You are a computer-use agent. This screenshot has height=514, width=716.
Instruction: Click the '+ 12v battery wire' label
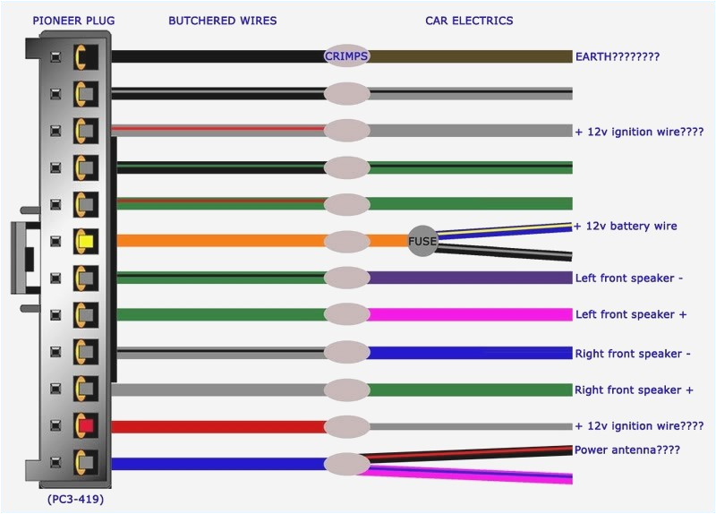625,226
